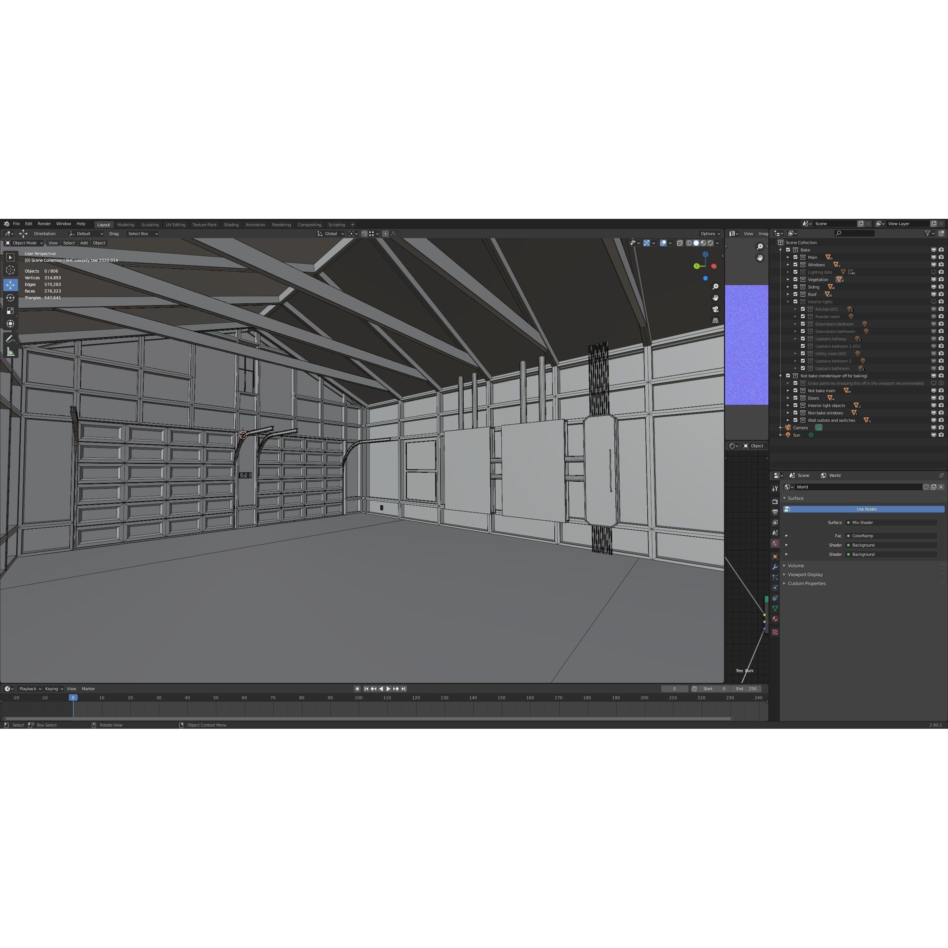Click the play animation button
948x948 pixels.
coord(388,689)
